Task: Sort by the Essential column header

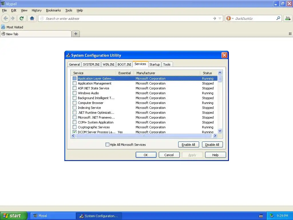Action: (x=125, y=73)
